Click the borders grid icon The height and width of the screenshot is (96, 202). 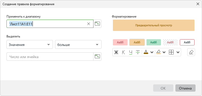tap(171, 52)
